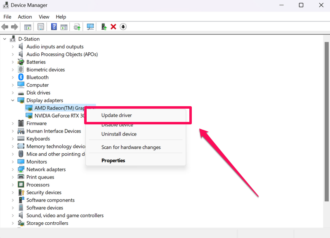
Task: Click the Back arrow in the toolbar
Action: click(x=5, y=27)
